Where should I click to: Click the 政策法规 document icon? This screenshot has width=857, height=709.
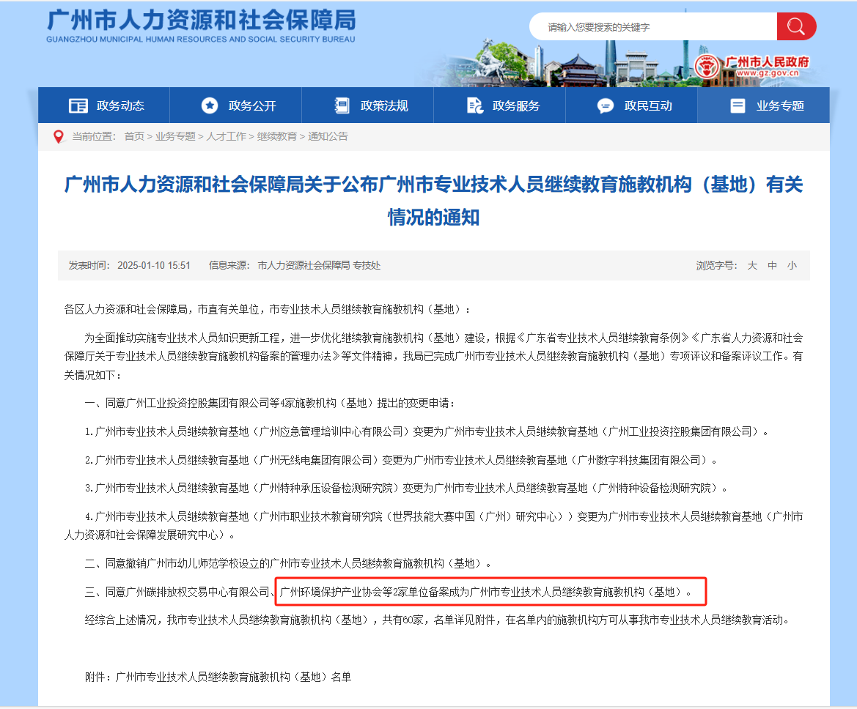pos(342,105)
